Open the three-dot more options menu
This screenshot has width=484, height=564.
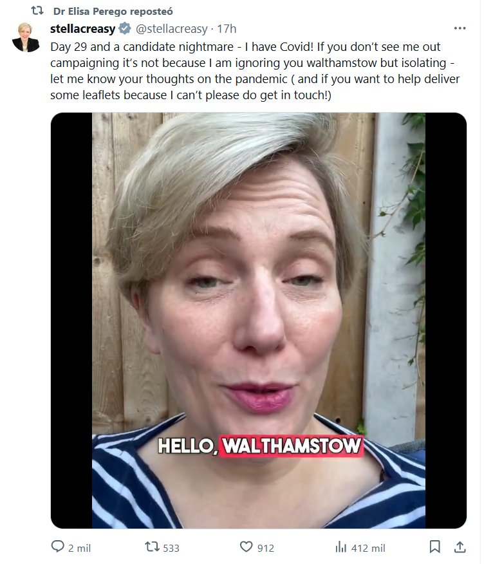[460, 28]
